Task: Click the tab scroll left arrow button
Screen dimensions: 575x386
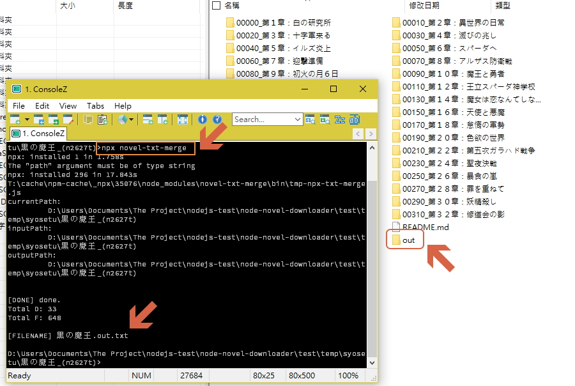Action: (358, 134)
